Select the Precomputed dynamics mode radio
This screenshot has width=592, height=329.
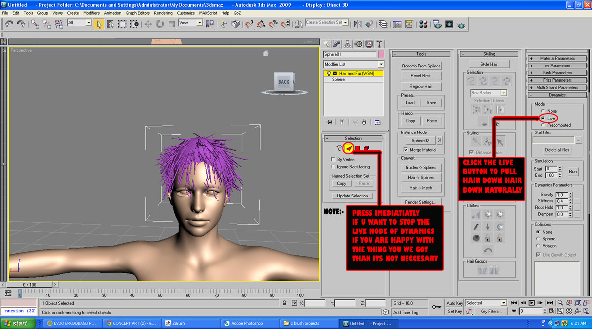543,125
